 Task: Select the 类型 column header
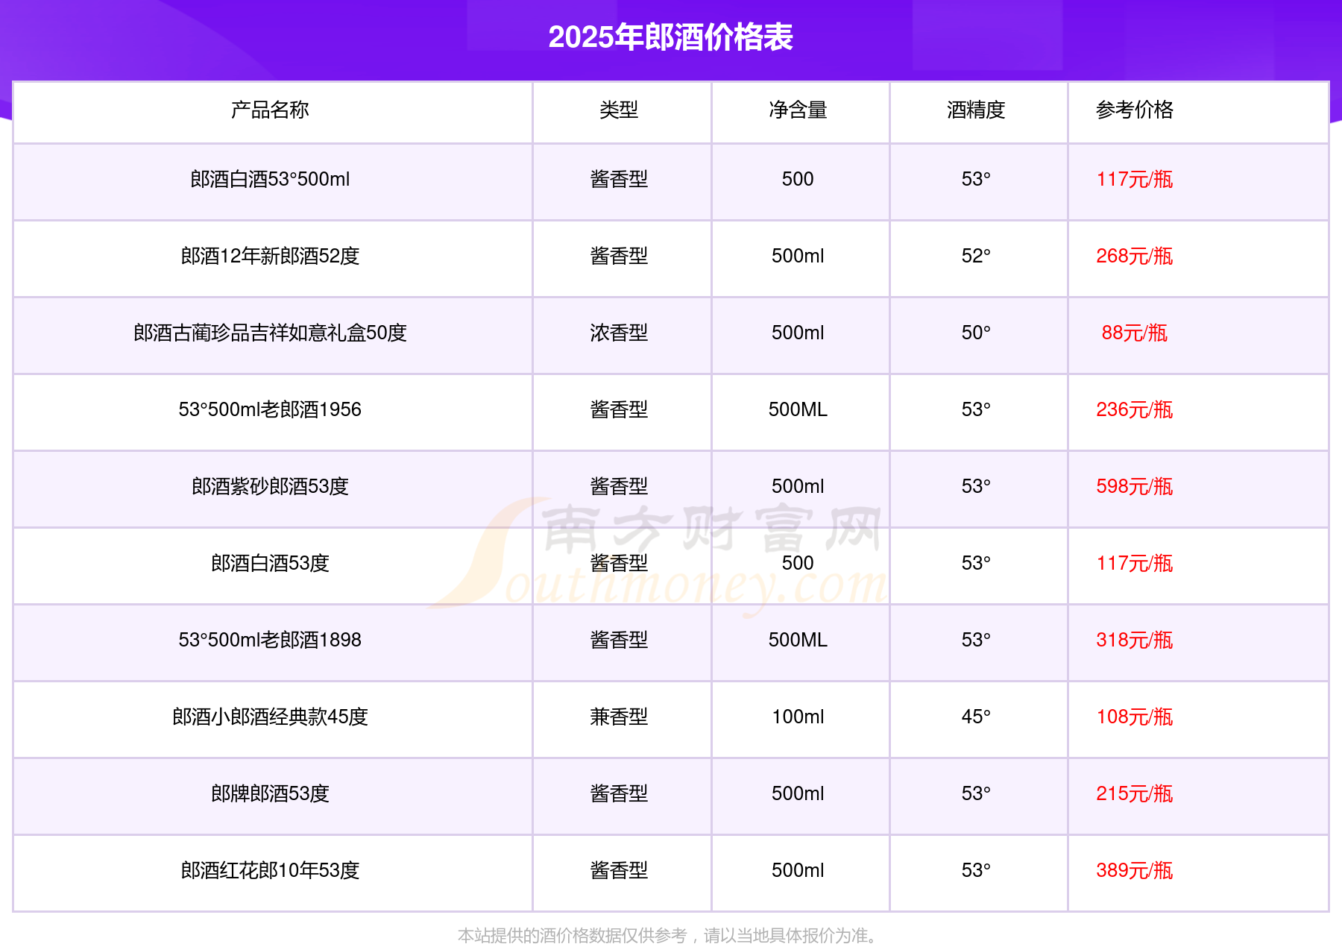click(x=619, y=110)
